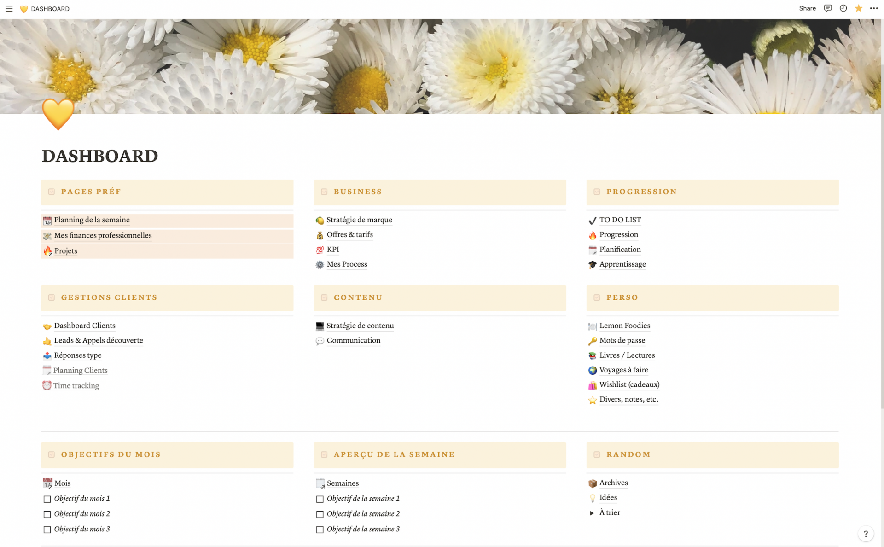The width and height of the screenshot is (884, 547).
Task: Click the key icon beside Mots de passe
Action: coord(593,341)
